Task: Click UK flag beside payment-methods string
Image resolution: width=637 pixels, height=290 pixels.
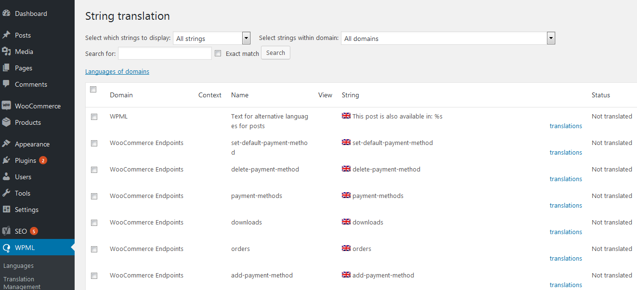Action: (346, 195)
